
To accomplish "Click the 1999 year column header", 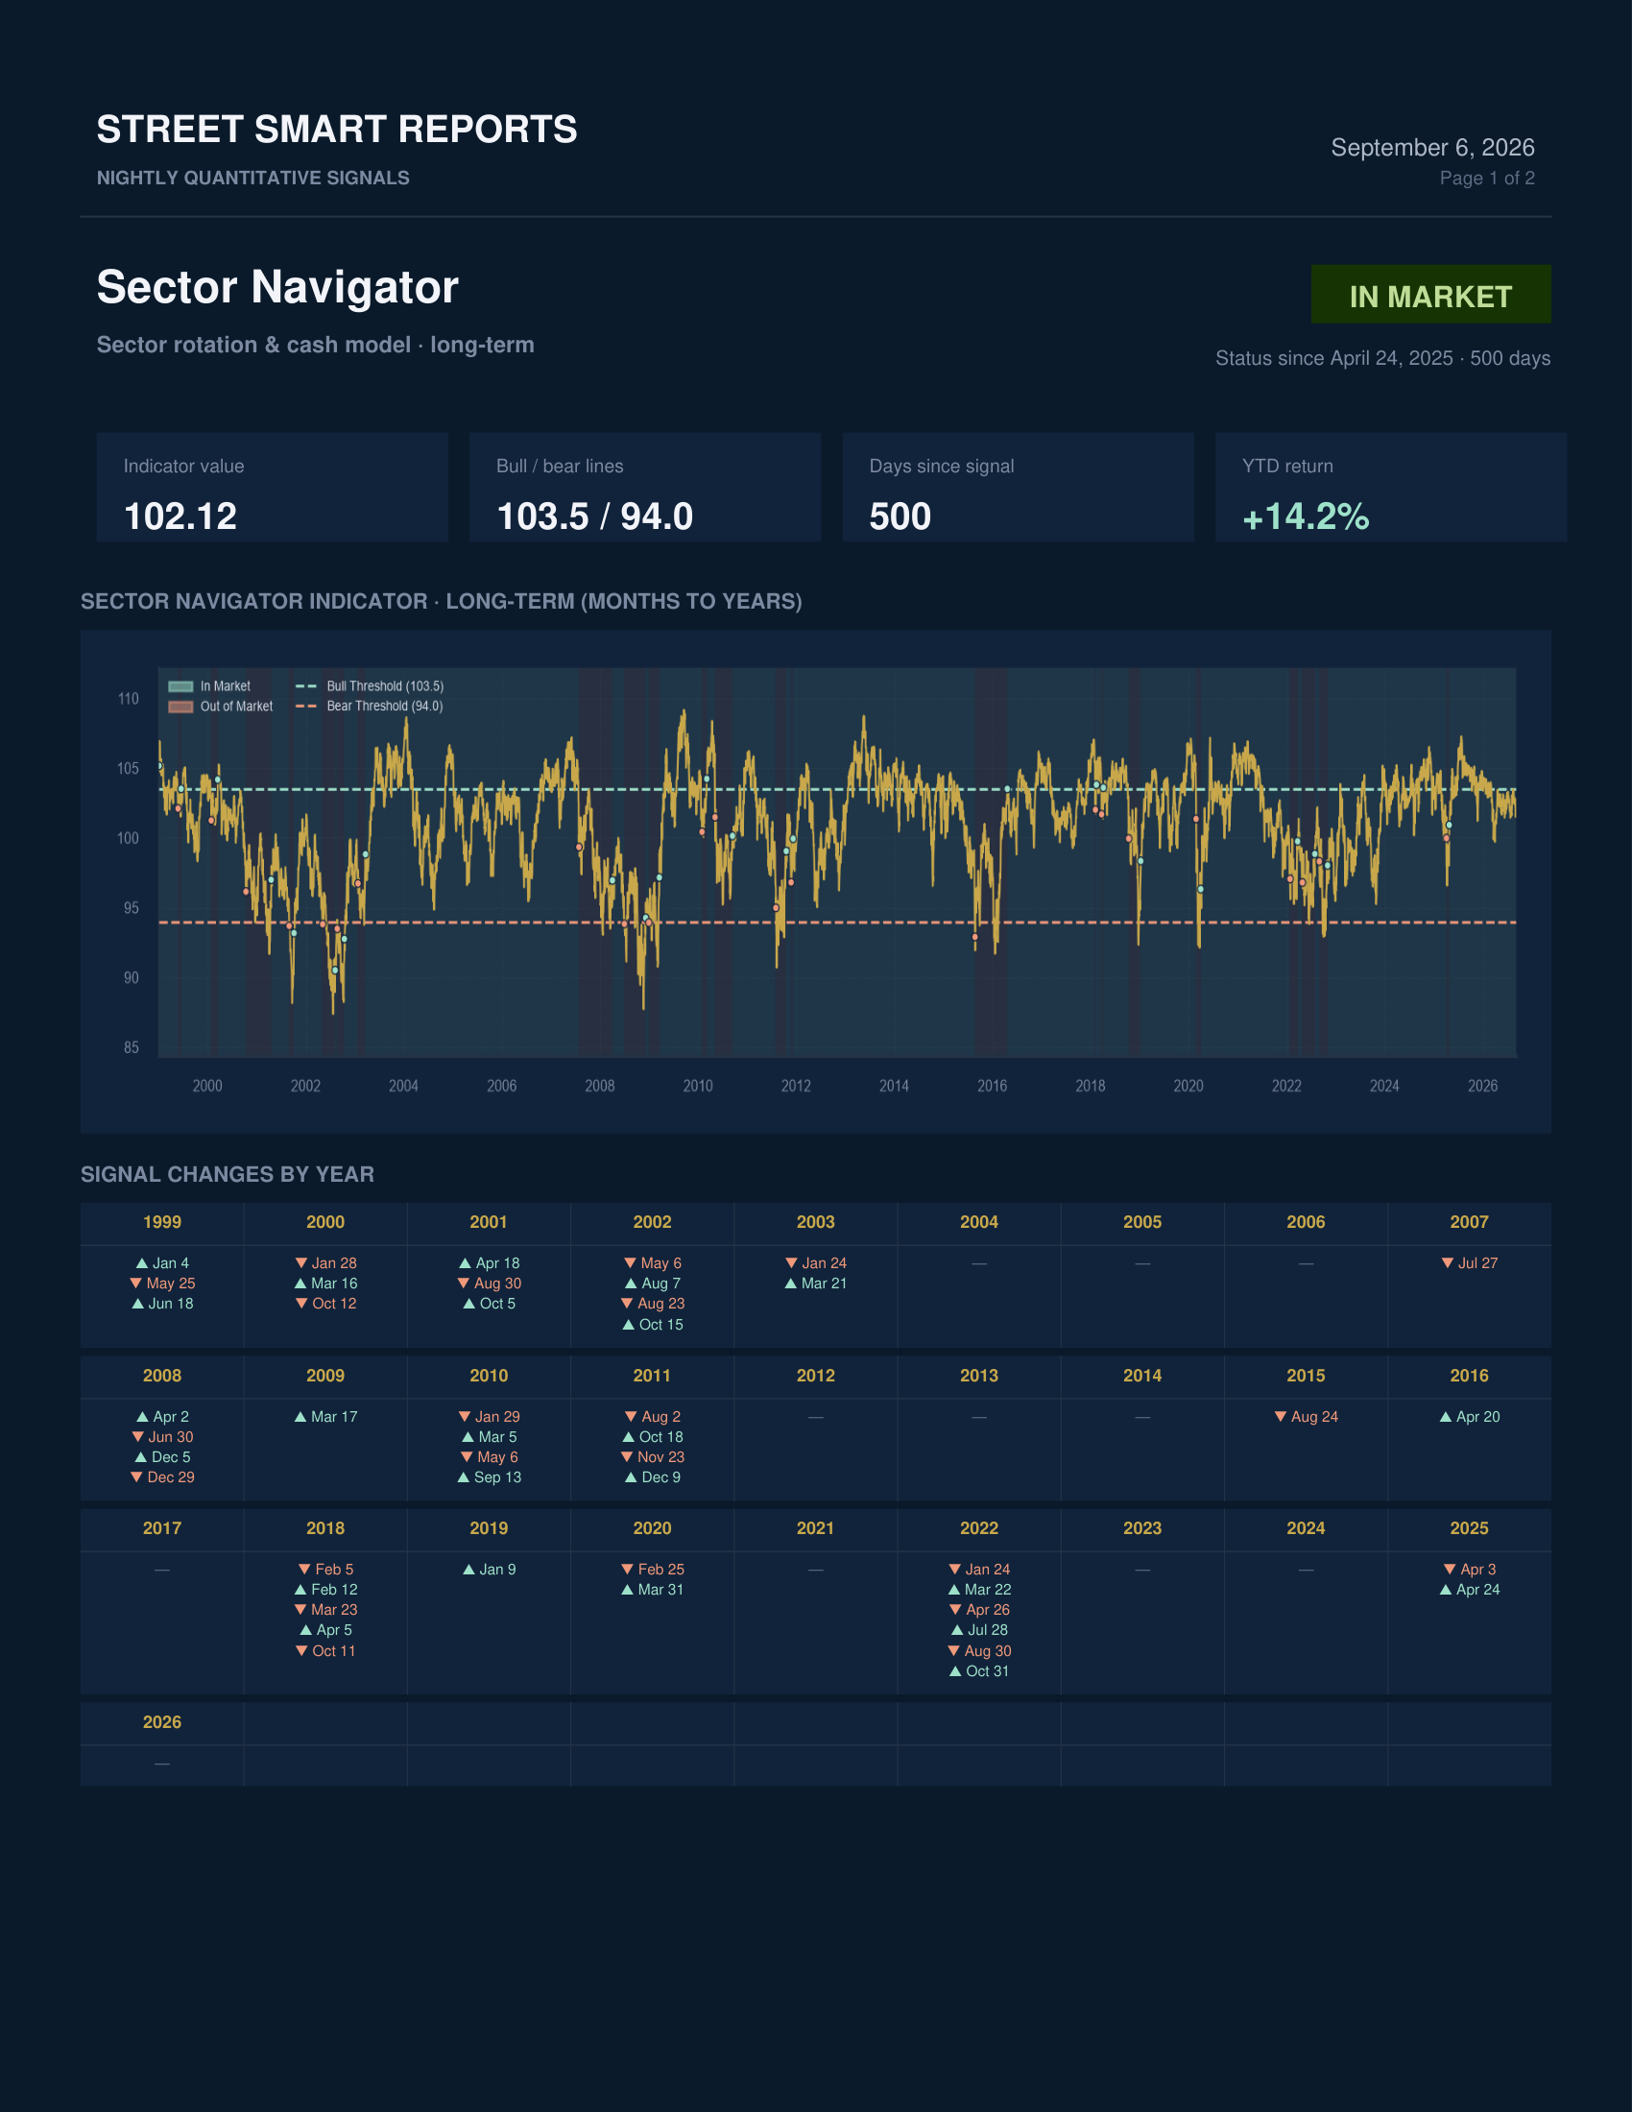I will point(162,1222).
